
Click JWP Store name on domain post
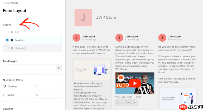point(174,37)
